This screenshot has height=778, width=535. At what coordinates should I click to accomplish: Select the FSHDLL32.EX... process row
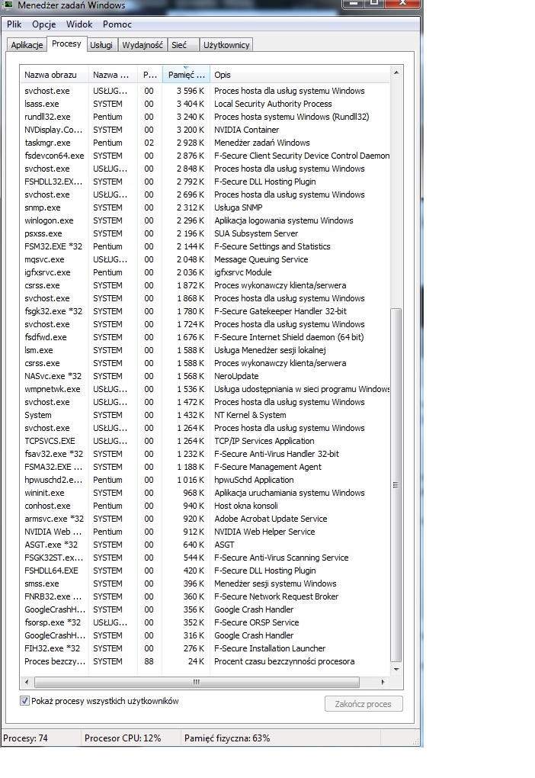click(205, 182)
